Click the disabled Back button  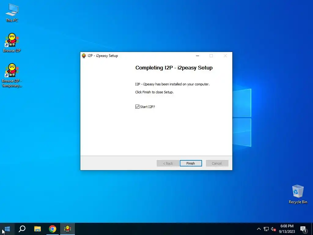(x=168, y=163)
